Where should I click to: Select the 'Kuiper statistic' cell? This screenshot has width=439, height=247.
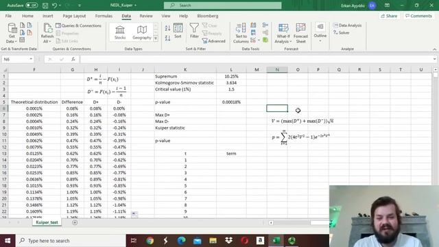coord(185,128)
